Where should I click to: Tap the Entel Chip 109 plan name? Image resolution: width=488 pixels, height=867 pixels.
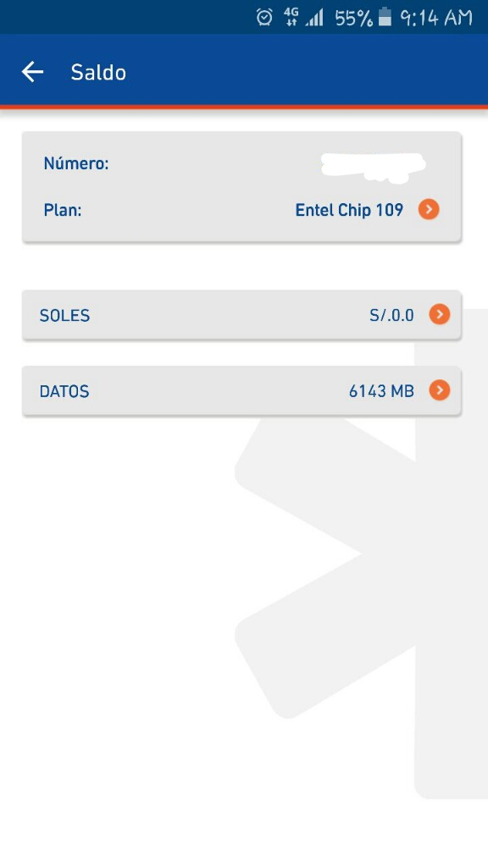349,210
